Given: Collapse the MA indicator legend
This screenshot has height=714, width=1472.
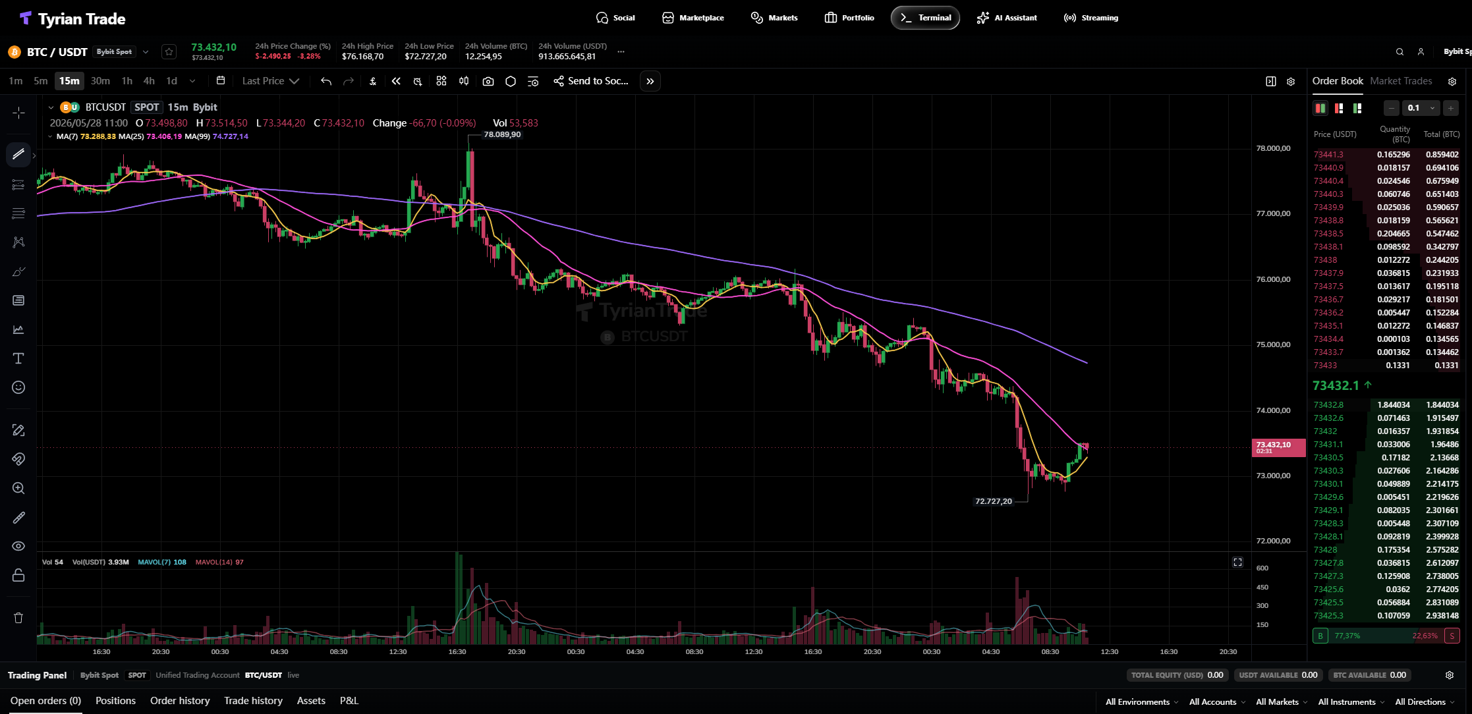Looking at the screenshot, I should click(50, 136).
